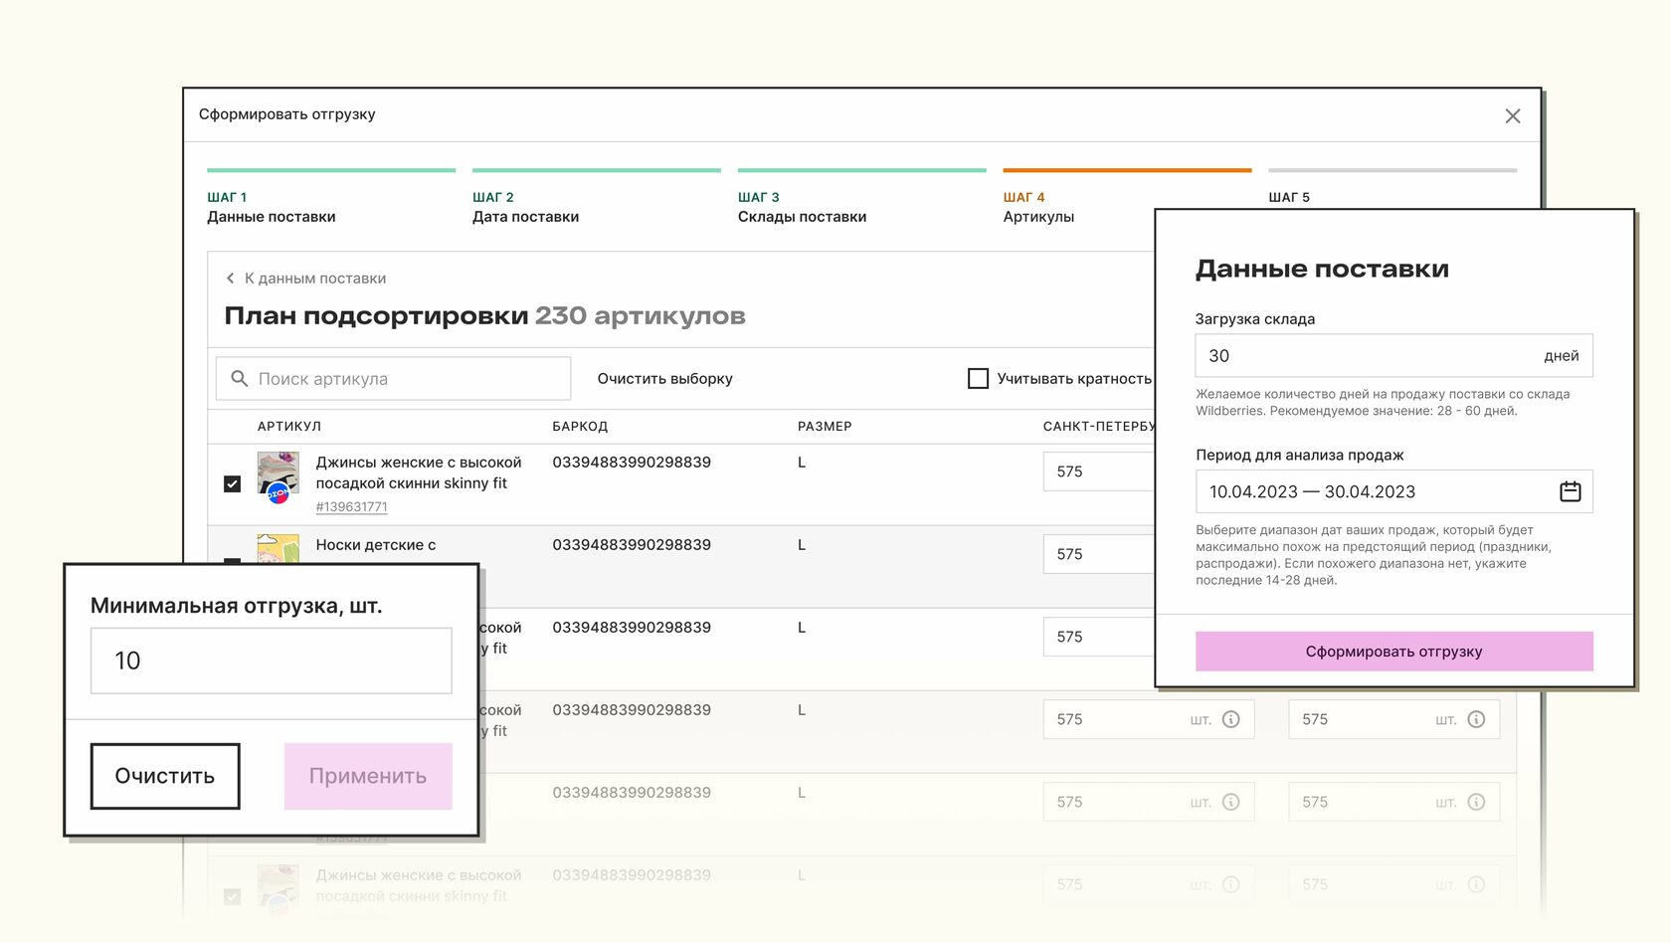Click the САНКТ-ПЕТЕРБУ column header
The image size is (1671, 943).
pyautogui.click(x=1098, y=427)
